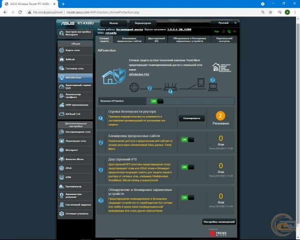Open the Chrome three-dot menu
The height and width of the screenshot is (240, 300).
point(294,12)
